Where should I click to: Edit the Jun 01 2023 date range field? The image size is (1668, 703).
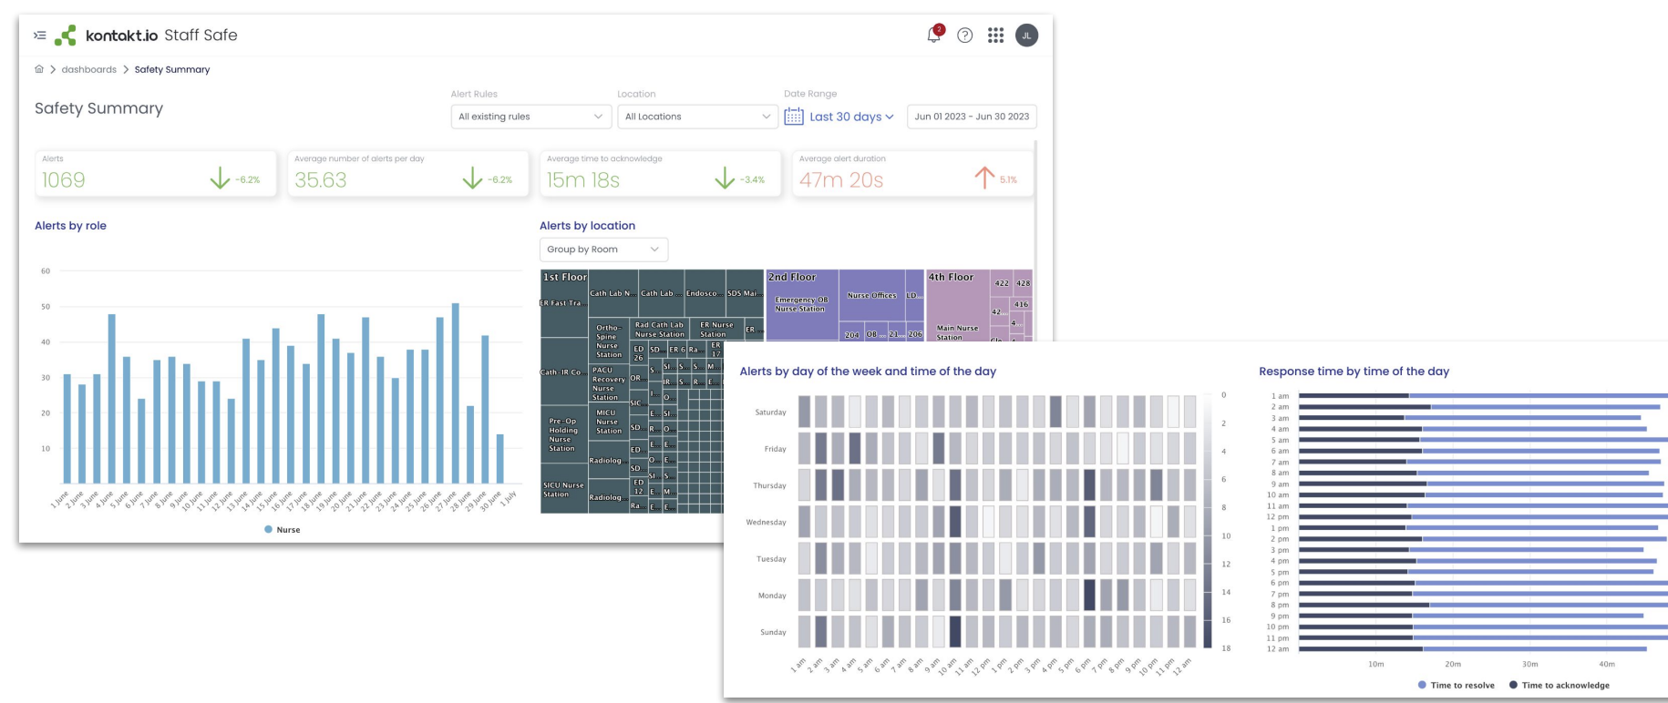[x=972, y=117]
